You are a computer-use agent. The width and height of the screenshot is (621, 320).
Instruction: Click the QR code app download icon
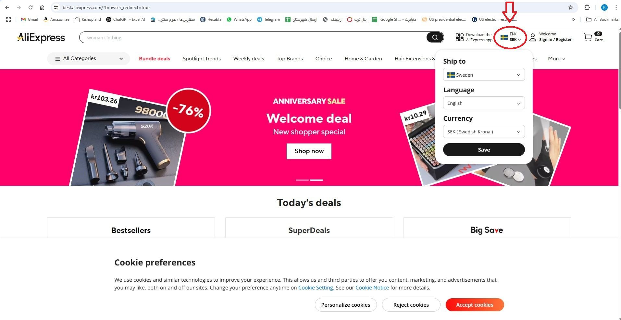click(x=459, y=37)
